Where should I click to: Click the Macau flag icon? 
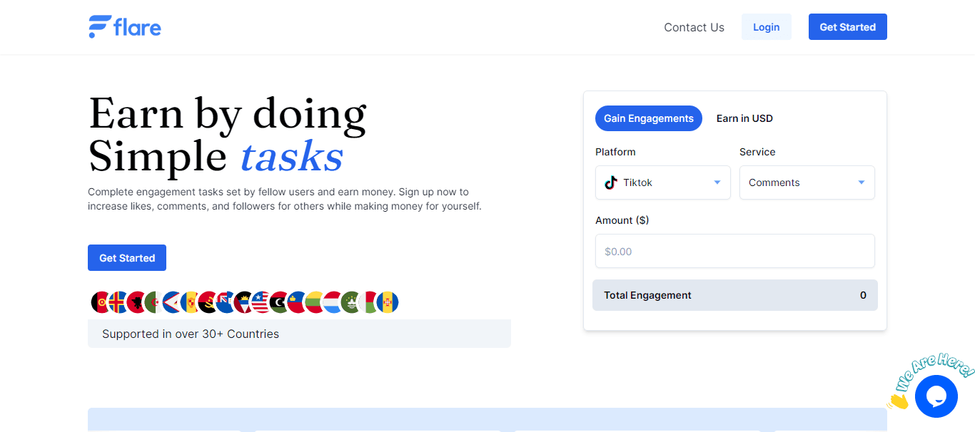(350, 302)
